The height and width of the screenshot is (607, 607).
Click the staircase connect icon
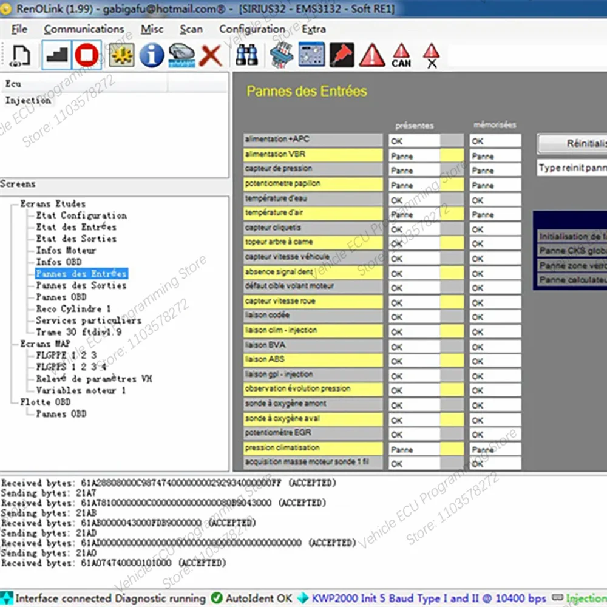point(56,56)
